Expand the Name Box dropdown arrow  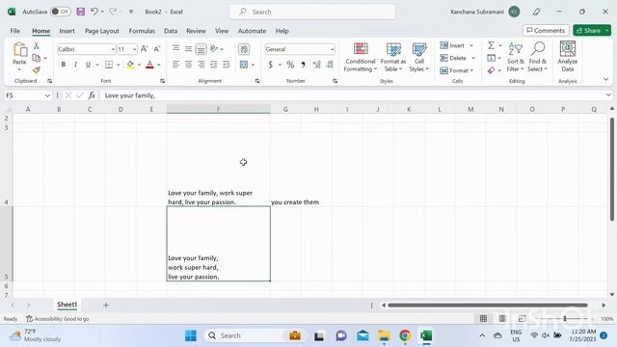coord(47,95)
